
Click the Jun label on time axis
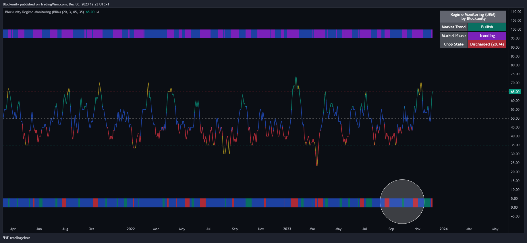point(39,229)
